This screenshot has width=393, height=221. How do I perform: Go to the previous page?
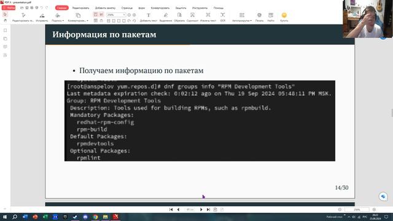click(178, 209)
